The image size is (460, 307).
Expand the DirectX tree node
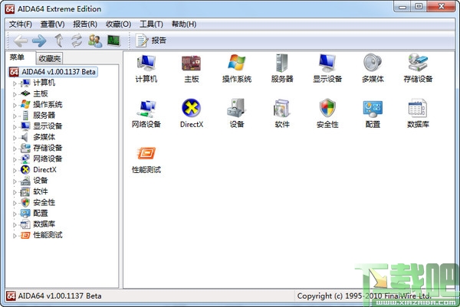pos(15,170)
